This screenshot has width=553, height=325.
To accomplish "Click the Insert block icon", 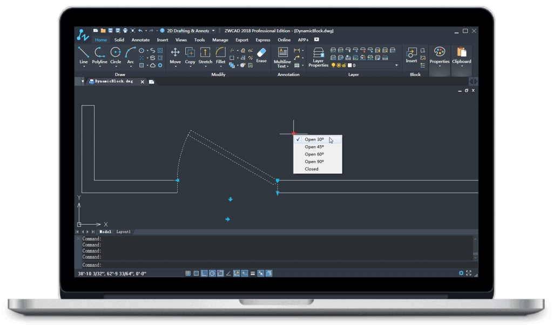I will pos(412,55).
